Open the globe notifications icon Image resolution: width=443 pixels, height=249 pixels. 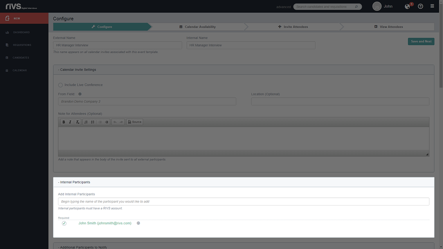[408, 6]
